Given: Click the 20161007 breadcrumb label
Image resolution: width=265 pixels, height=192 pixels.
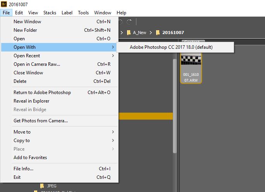Looking at the screenshot, I should [173, 33].
